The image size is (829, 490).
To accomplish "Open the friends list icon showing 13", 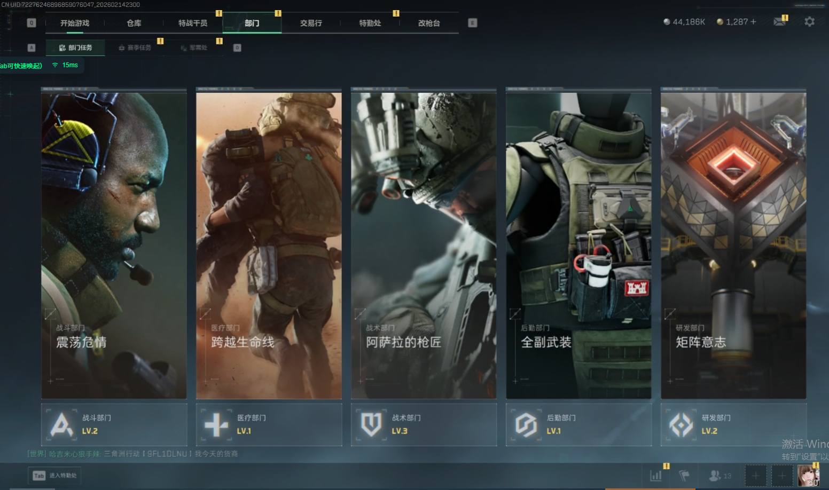I will [x=720, y=475].
